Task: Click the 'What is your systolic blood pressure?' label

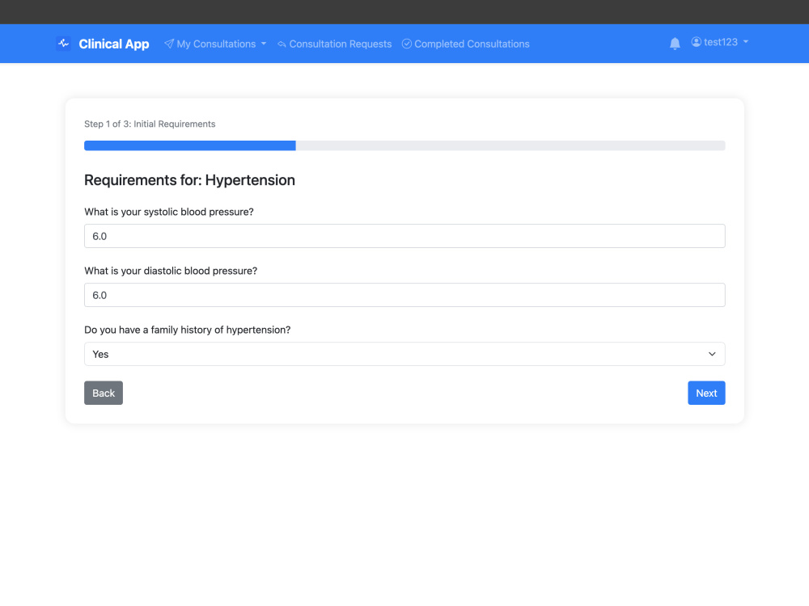Action: [169, 212]
